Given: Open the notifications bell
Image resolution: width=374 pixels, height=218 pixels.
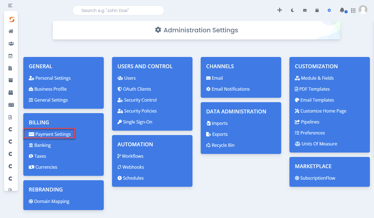Looking at the screenshot, I should (x=342, y=10).
